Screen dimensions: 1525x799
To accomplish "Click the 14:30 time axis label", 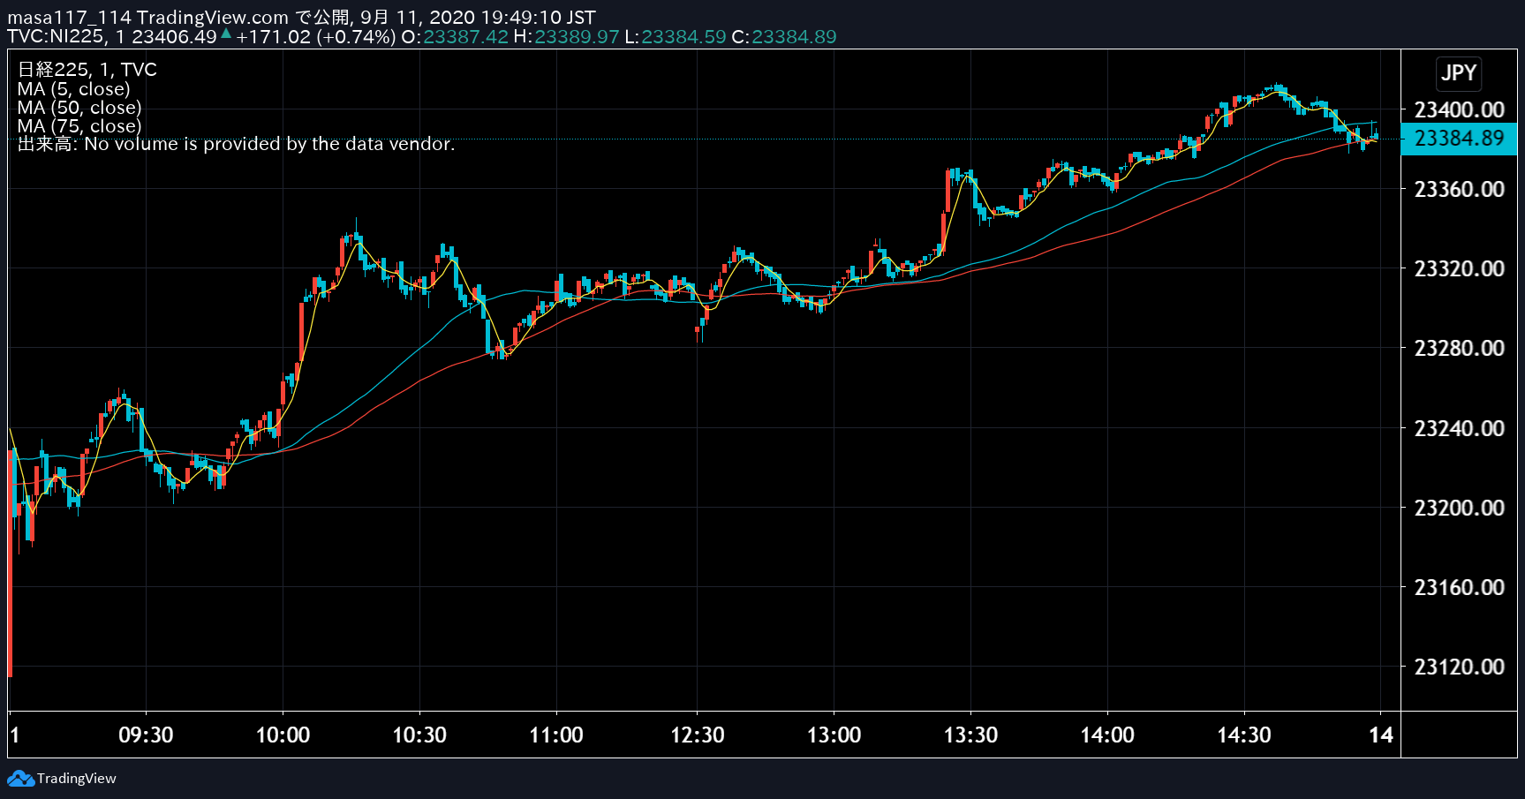I will (1244, 735).
